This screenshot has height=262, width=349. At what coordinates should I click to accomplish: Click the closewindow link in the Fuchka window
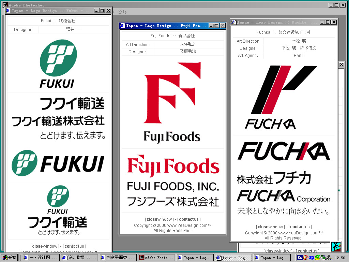click(271, 227)
